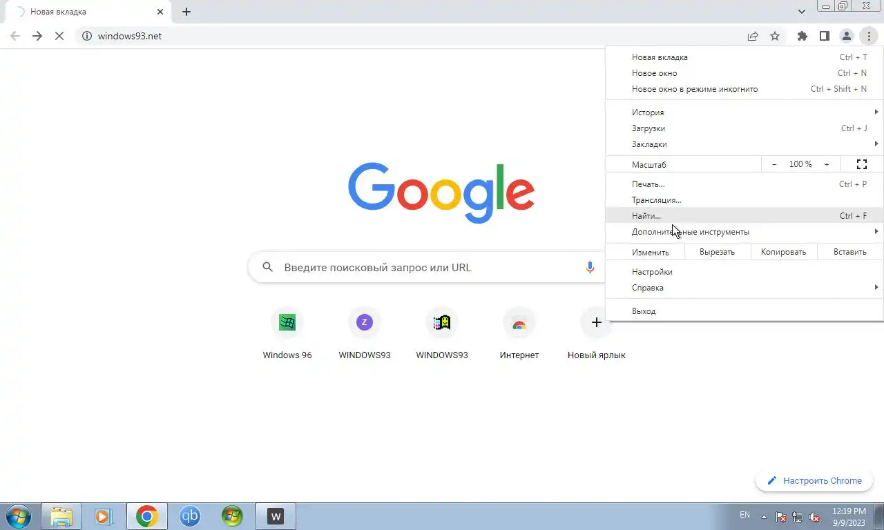The width and height of the screenshot is (884, 530).
Task: Increase zoom with the plus button
Action: 827,164
